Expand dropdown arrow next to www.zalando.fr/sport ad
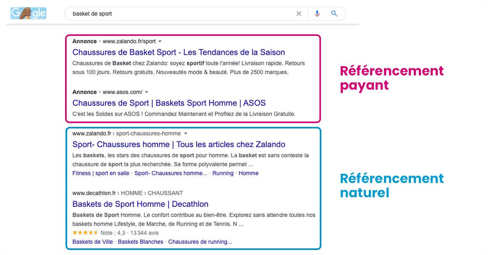 [160, 41]
